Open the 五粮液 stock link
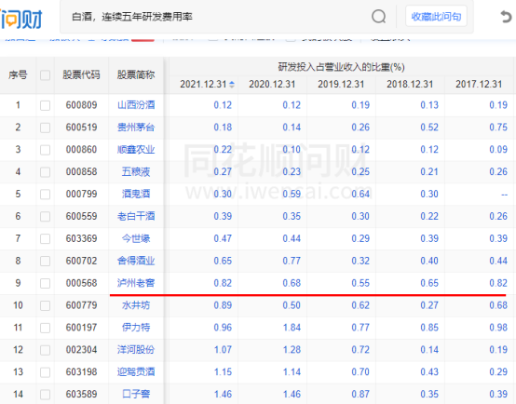The width and height of the screenshot is (516, 404). point(136,171)
